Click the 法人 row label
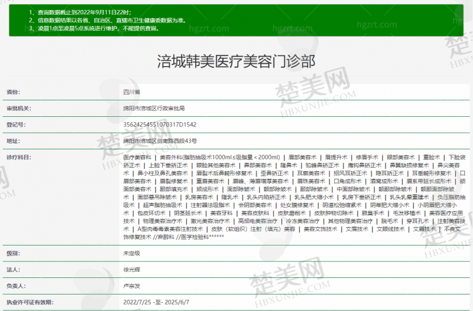 click(13, 269)
